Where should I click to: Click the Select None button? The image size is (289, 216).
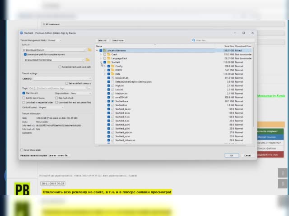(118, 40)
